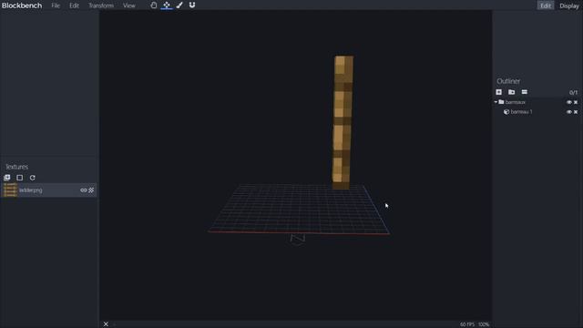Open the View menu
This screenshot has width=583, height=328.
(x=129, y=5)
